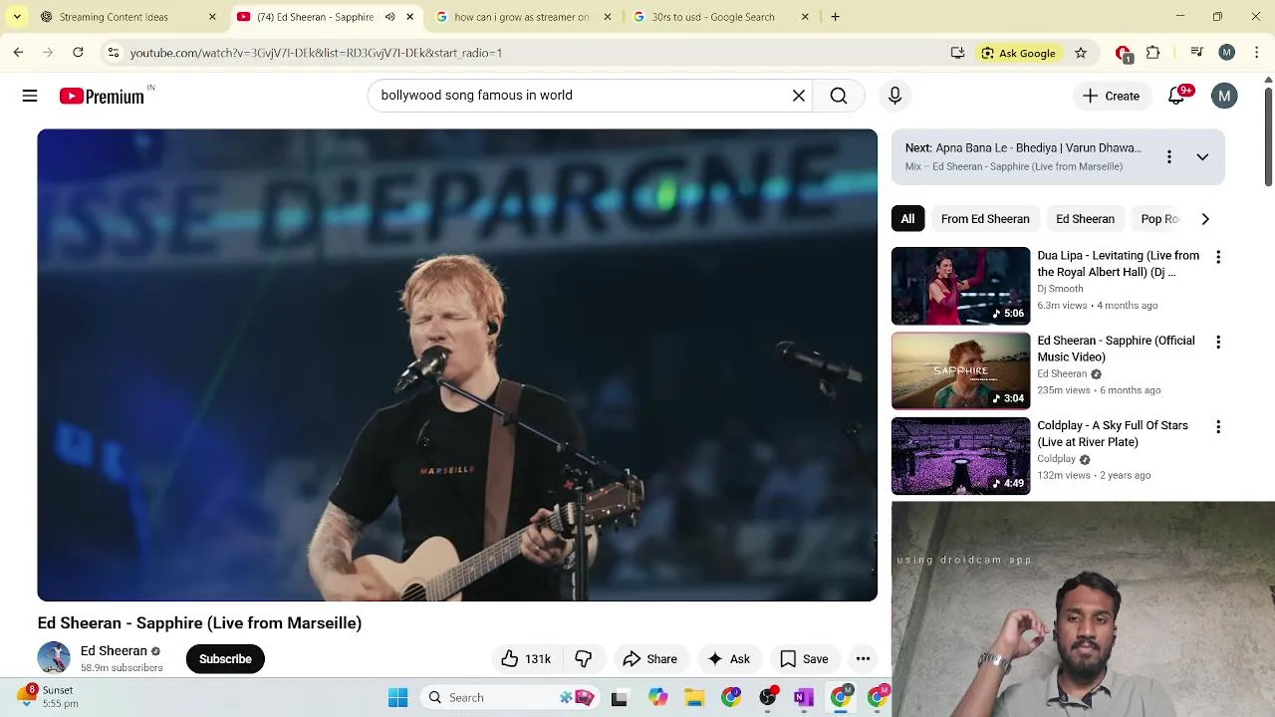The width and height of the screenshot is (1275, 717).
Task: View site information icon in address bar
Action: coord(114,53)
